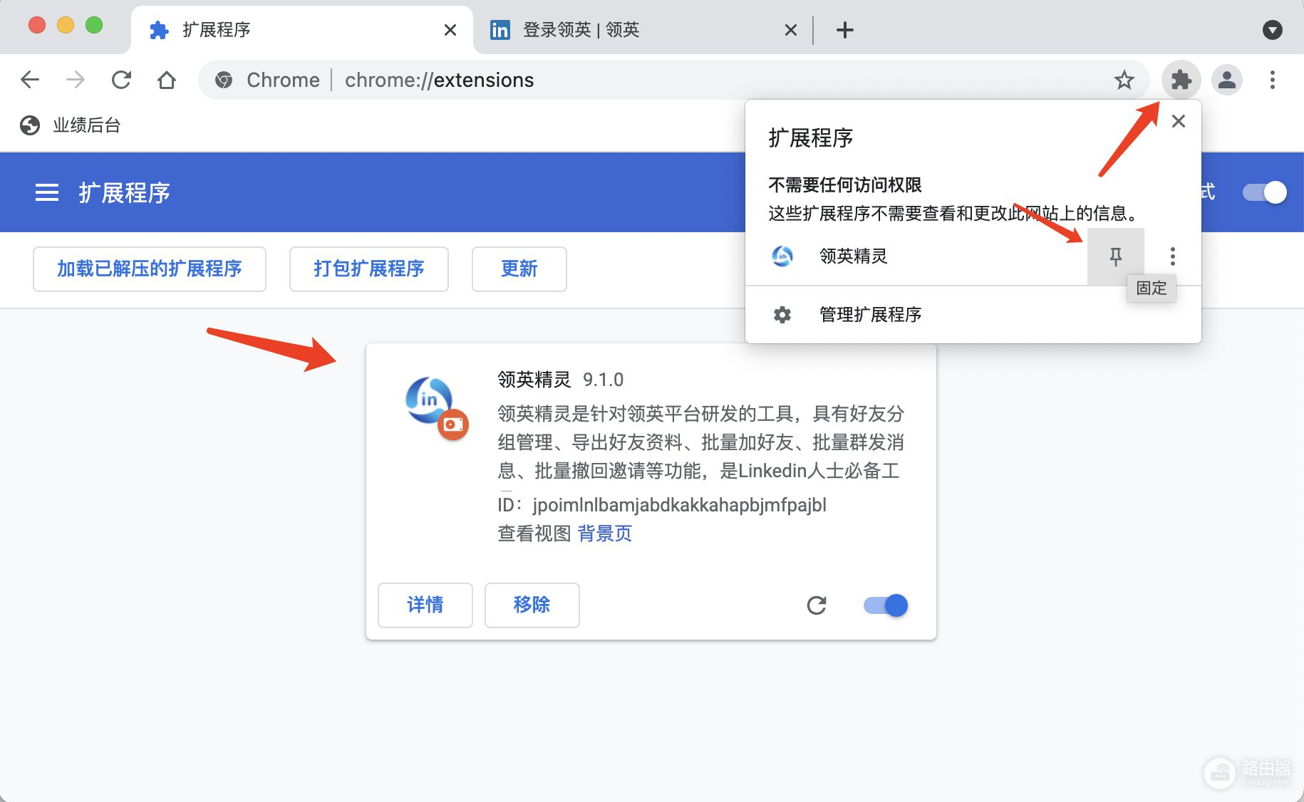Pin the 领英精灵 extension
Viewport: 1304px width, 802px height.
[x=1115, y=256]
